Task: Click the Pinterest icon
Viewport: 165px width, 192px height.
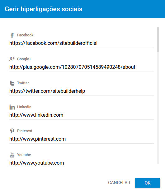Action: (12, 131)
